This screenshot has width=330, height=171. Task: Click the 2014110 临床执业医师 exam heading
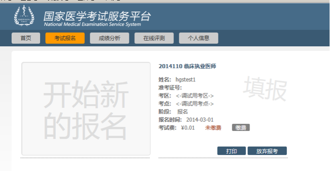click(187, 66)
